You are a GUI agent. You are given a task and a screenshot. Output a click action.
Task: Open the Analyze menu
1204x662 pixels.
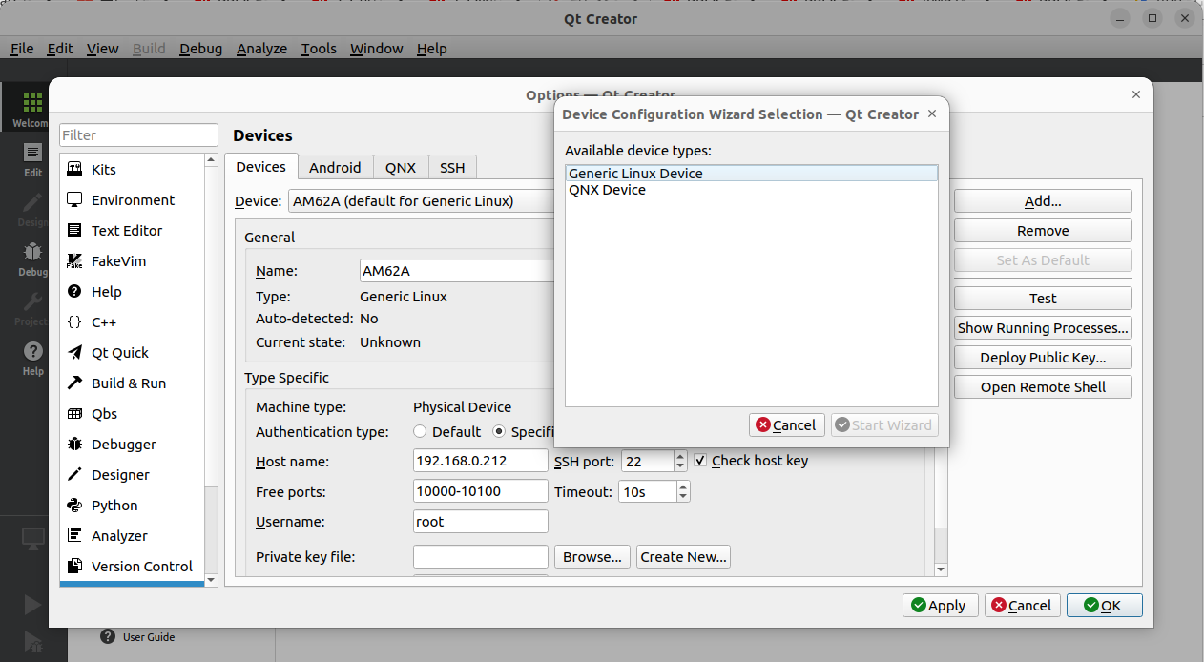tap(261, 49)
